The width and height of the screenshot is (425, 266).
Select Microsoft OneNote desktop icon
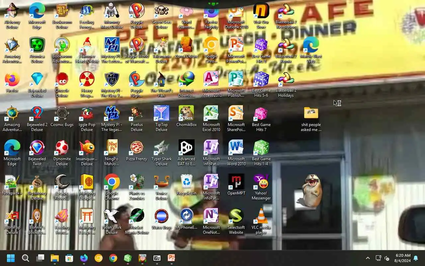click(x=212, y=221)
